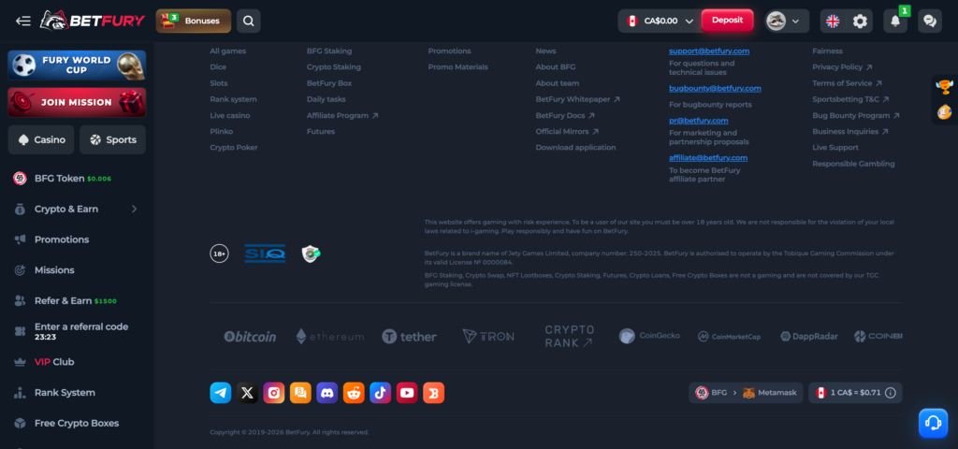The image size is (958, 449).
Task: Click the 18+ age badge icon
Action: (x=219, y=253)
